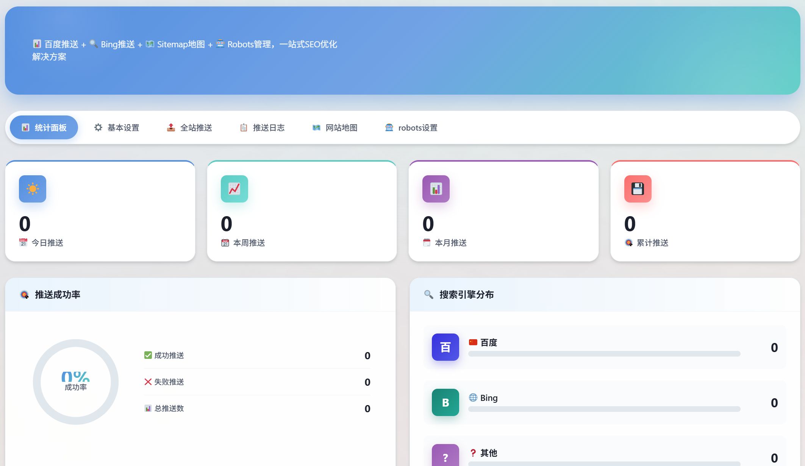Image resolution: width=805 pixels, height=466 pixels.
Task: Open the 网站地图 tab
Action: pos(335,128)
